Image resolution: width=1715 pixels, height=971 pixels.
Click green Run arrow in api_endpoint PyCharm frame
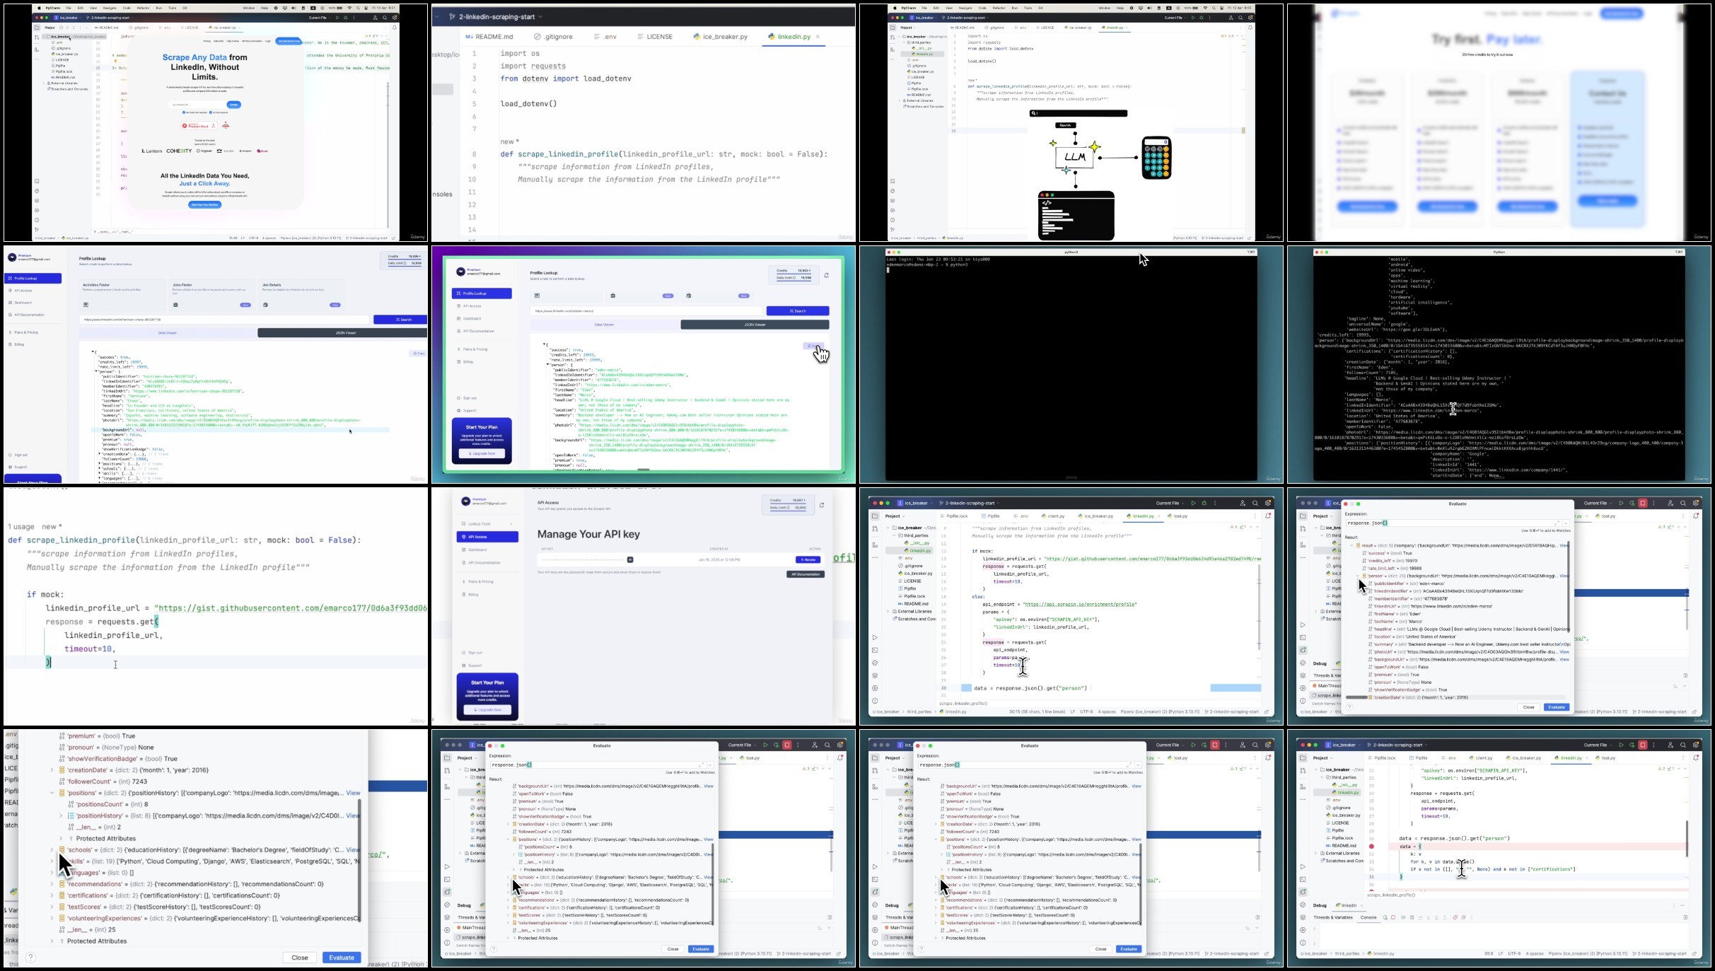coord(1193,504)
